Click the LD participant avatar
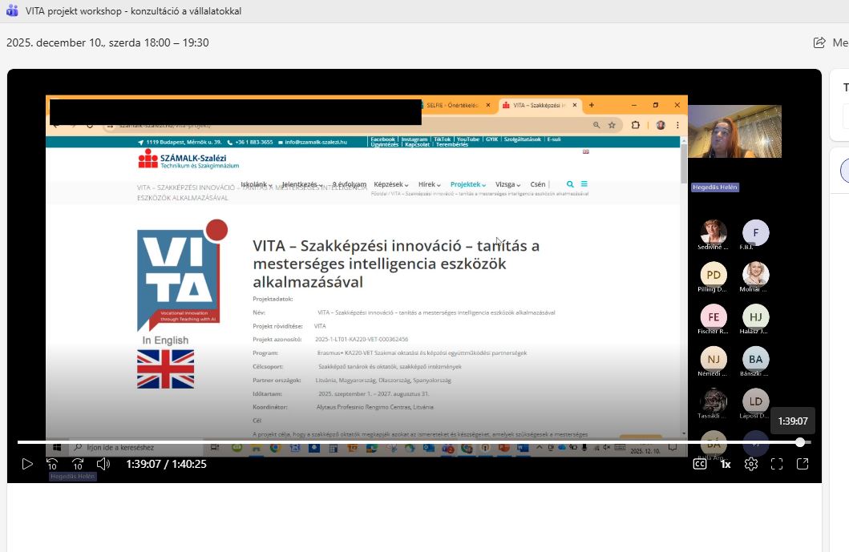 [755, 401]
